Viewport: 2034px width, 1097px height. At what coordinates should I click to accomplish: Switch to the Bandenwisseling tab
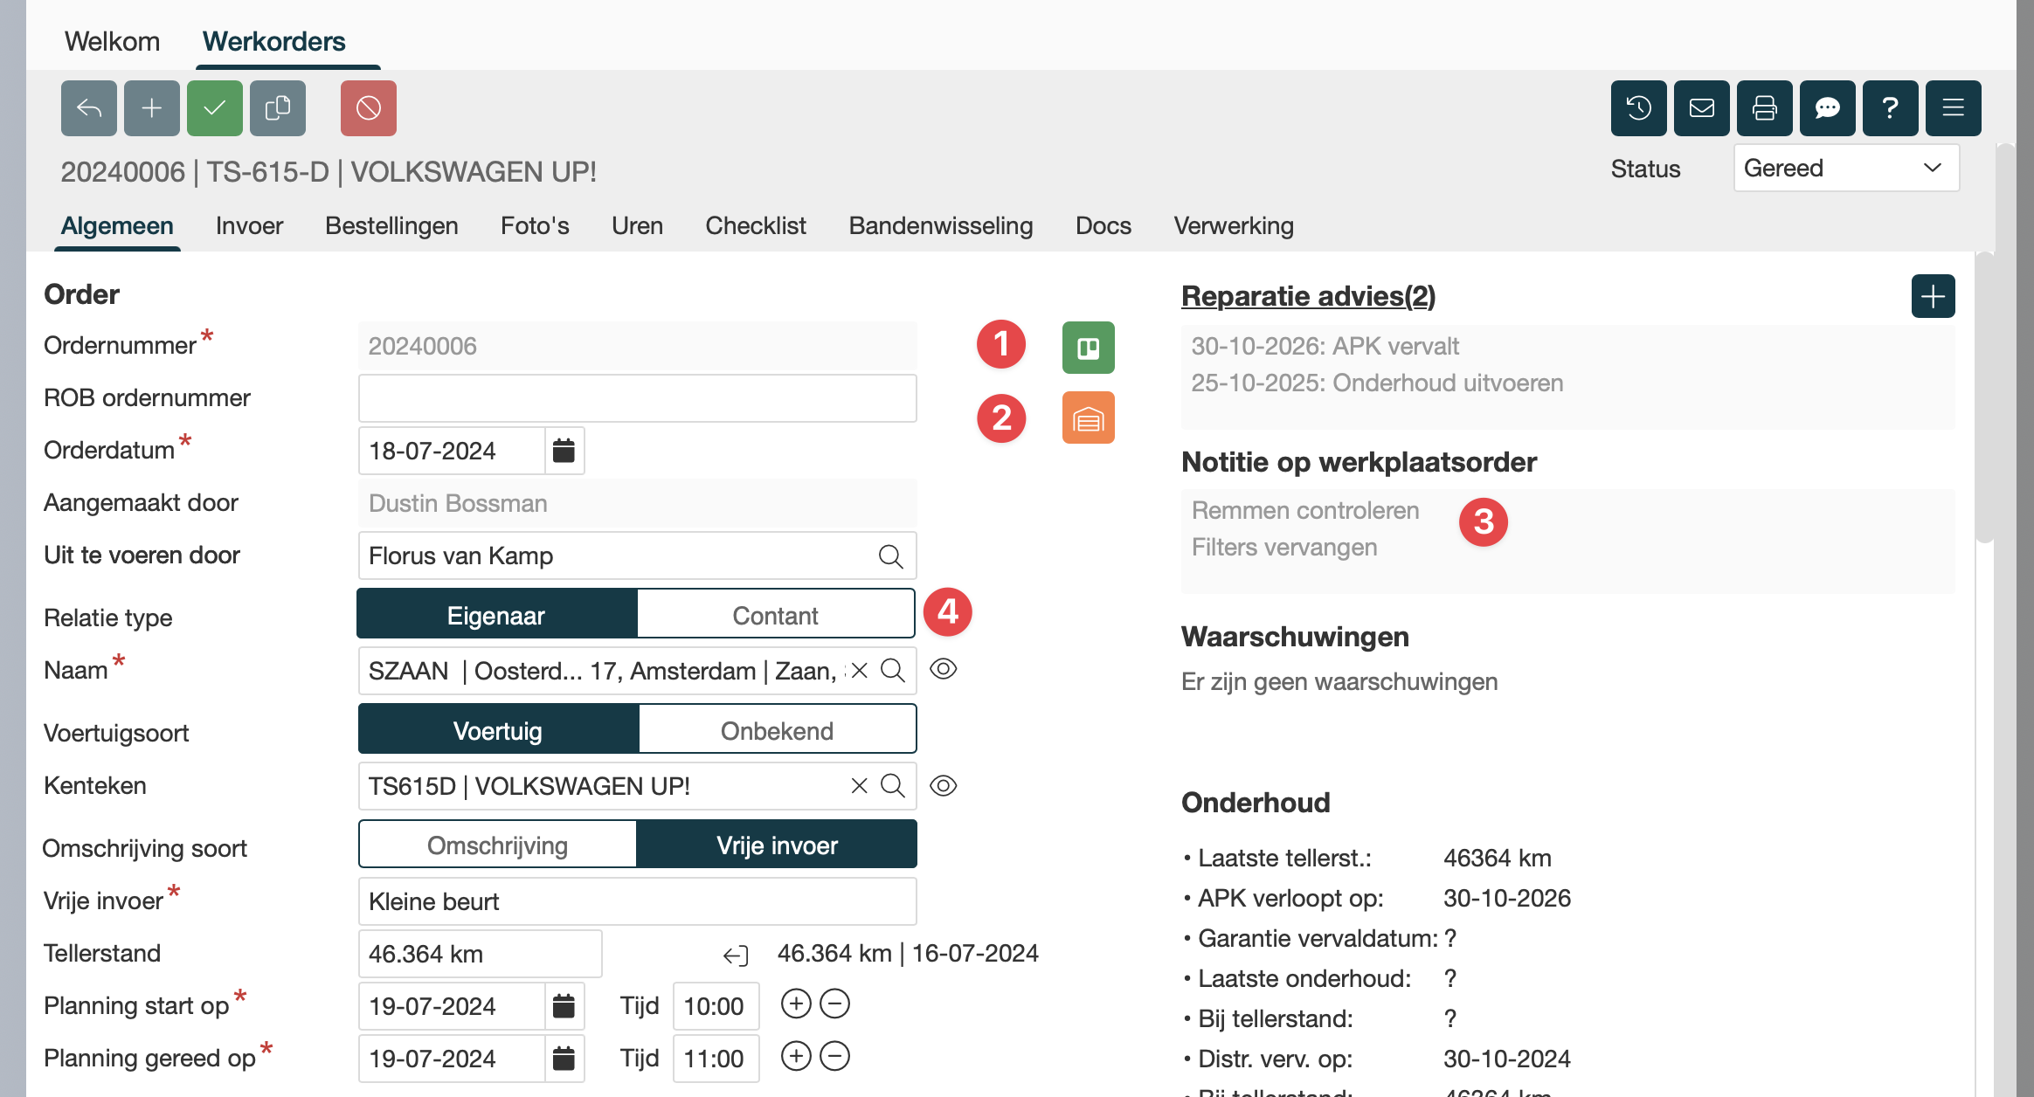tap(940, 226)
